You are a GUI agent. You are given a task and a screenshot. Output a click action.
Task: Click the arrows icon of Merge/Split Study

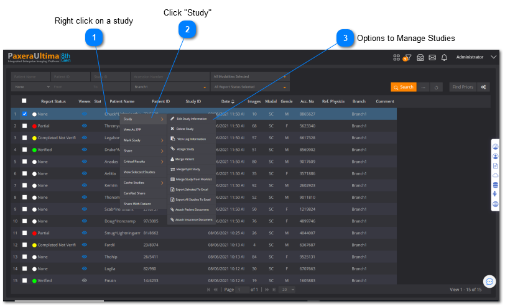coord(173,169)
